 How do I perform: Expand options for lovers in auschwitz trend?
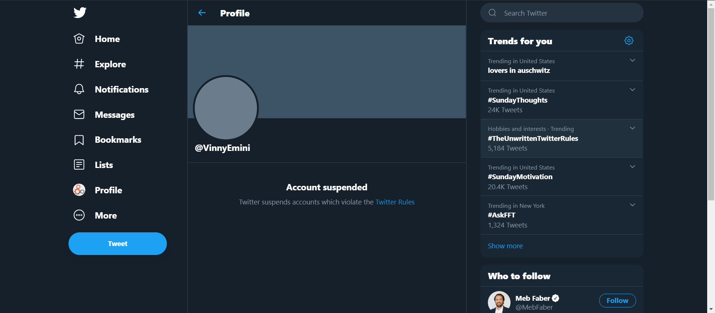(x=632, y=60)
